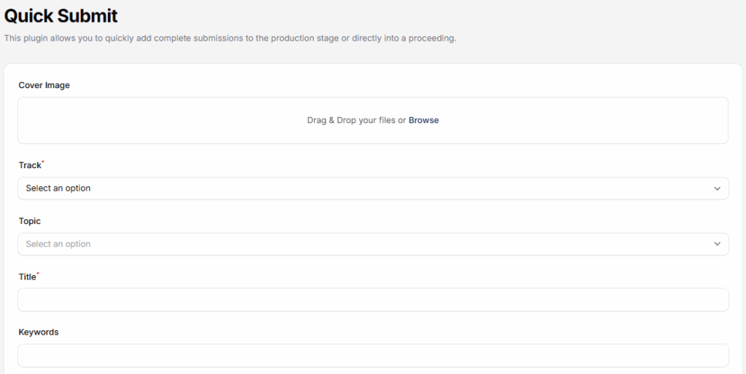Click the "Drag & Drop your files" text
The image size is (746, 374).
point(351,120)
